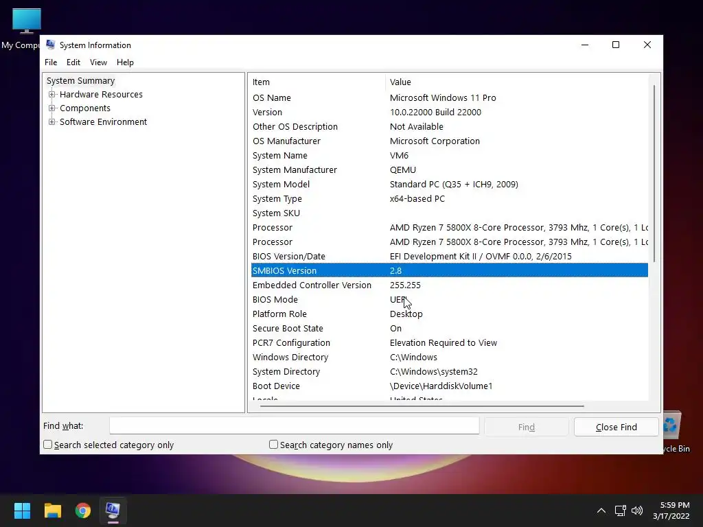Expand the Hardware Resources node

click(x=52, y=95)
